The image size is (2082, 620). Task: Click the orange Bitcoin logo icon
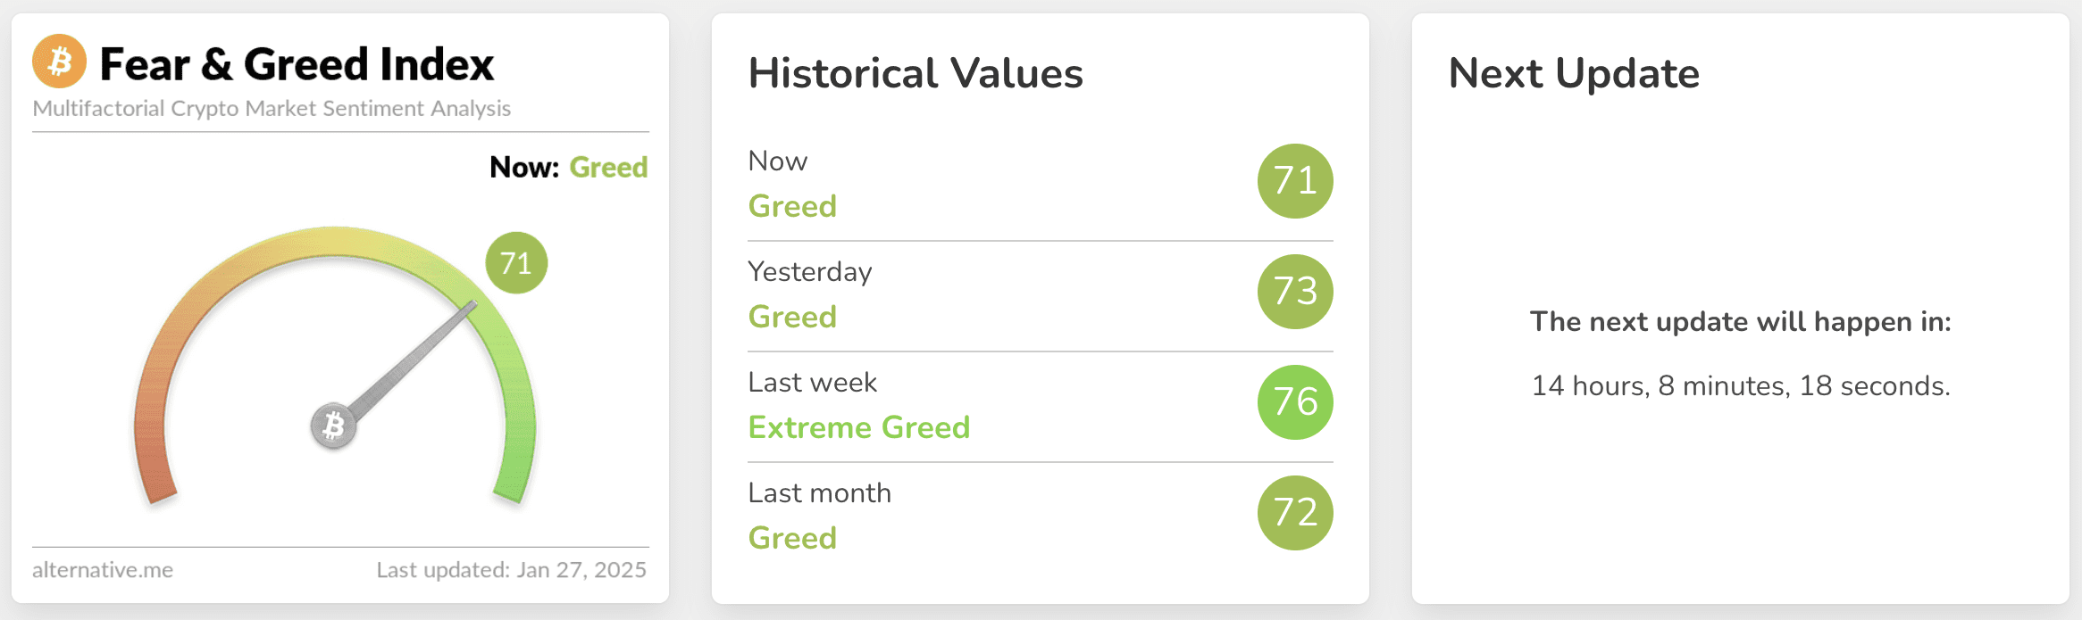60,62
